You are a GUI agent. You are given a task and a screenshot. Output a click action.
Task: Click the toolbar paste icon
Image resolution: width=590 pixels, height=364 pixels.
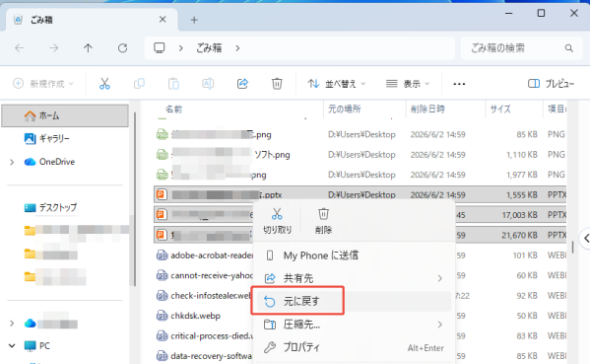click(x=173, y=83)
